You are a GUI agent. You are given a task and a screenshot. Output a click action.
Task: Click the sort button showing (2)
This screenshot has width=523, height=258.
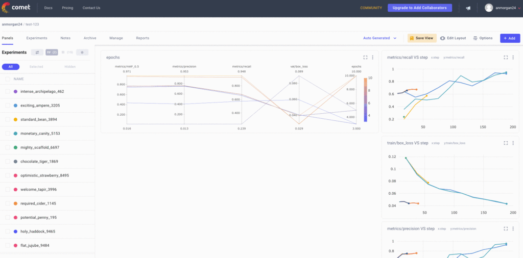(x=52, y=53)
